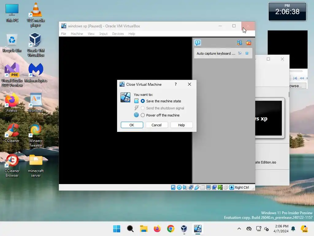Open the View menu
Screen dimensions: 314x236
(x=91, y=34)
